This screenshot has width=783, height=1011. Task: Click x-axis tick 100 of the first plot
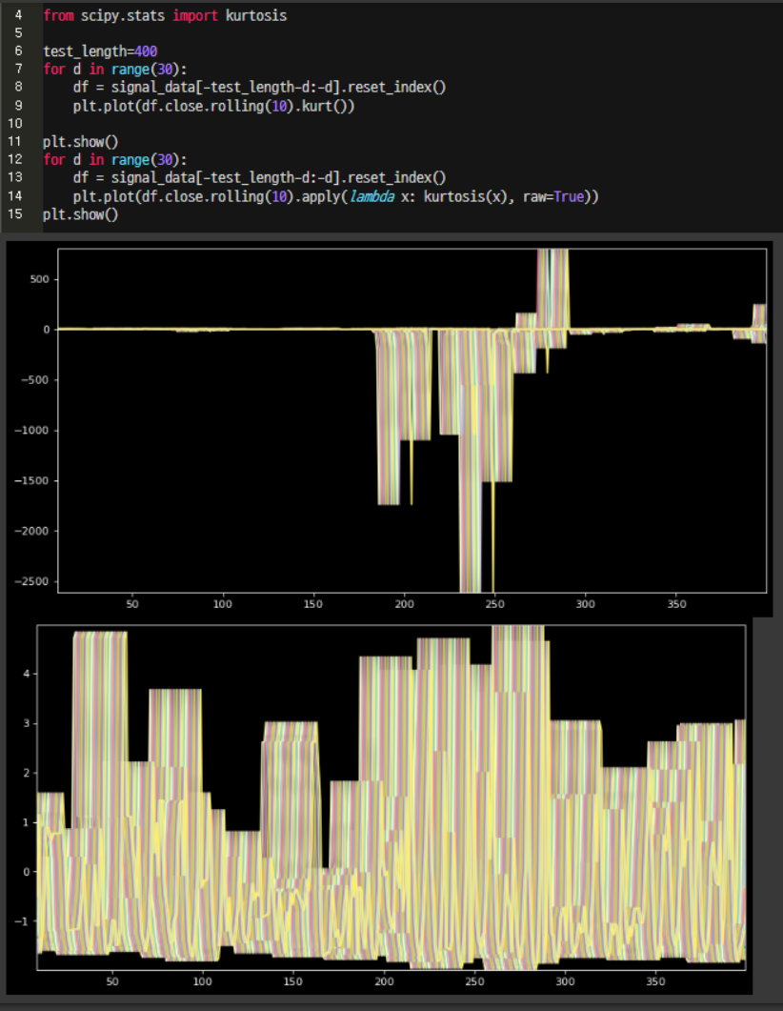(x=222, y=604)
